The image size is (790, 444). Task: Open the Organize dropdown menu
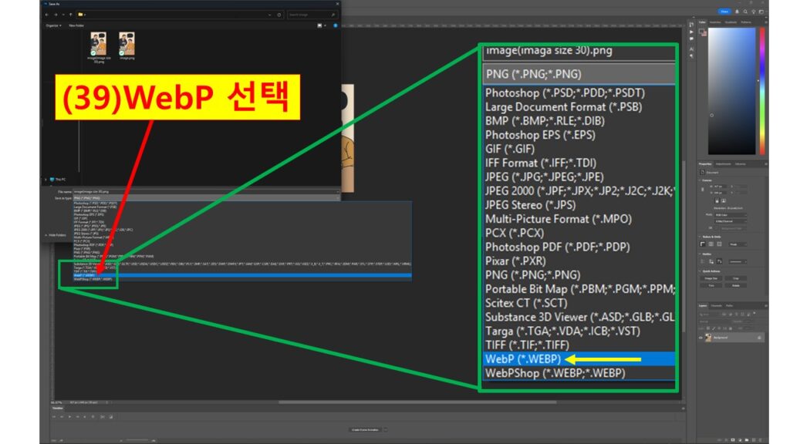[53, 25]
